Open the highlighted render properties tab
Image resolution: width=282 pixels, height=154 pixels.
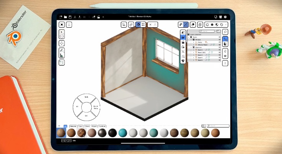tap(183, 37)
